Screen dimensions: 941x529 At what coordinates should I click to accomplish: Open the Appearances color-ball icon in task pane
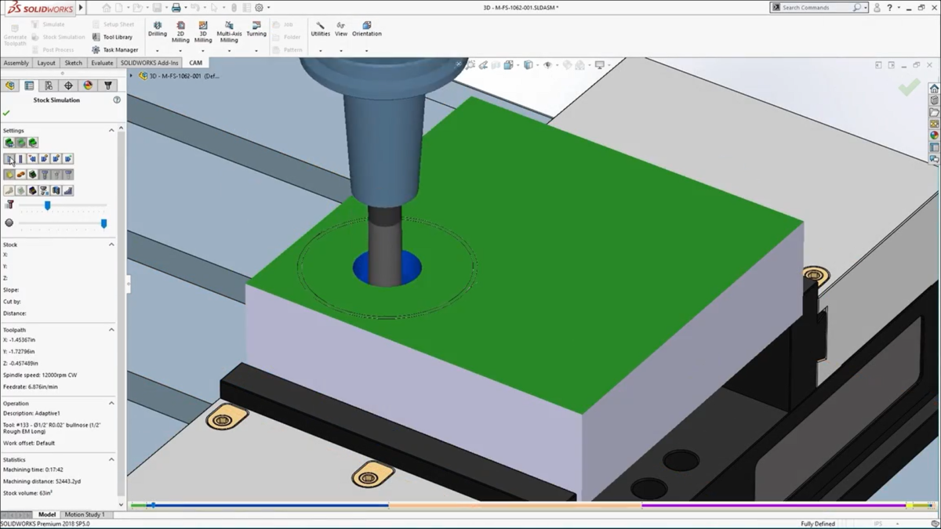934,136
